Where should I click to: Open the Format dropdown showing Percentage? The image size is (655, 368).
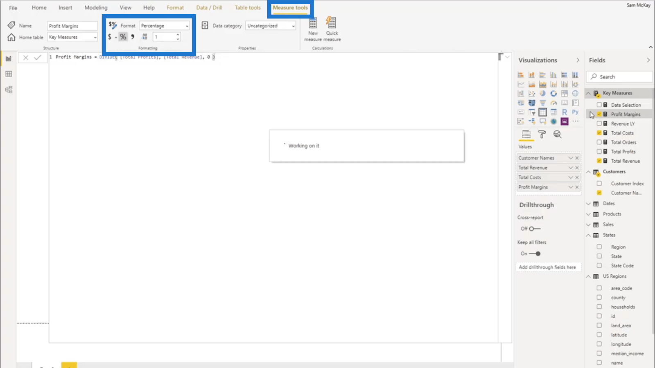pyautogui.click(x=165, y=26)
